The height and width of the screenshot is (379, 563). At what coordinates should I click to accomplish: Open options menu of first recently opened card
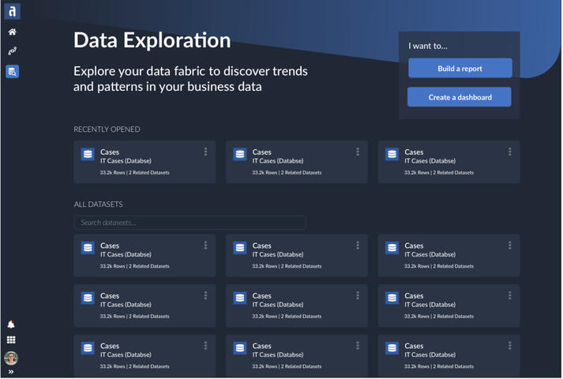(x=205, y=152)
